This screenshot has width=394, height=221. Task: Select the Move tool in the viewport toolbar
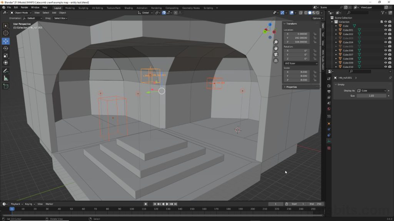click(6, 41)
